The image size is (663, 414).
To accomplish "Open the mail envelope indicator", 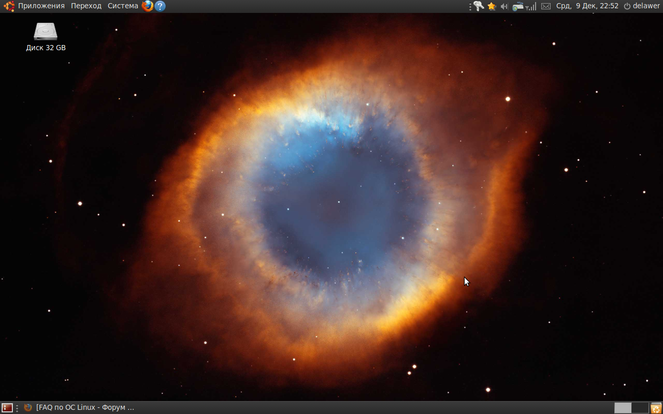I will pyautogui.click(x=546, y=6).
